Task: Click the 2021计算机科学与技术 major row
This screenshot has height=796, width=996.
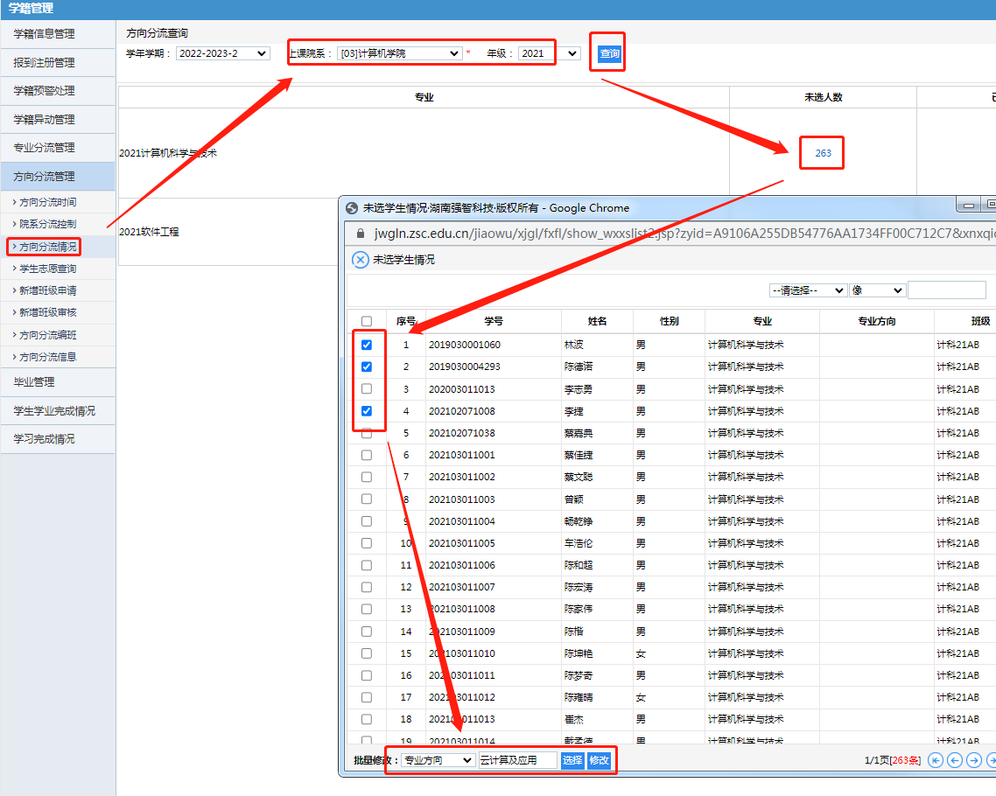Action: pyautogui.click(x=168, y=153)
